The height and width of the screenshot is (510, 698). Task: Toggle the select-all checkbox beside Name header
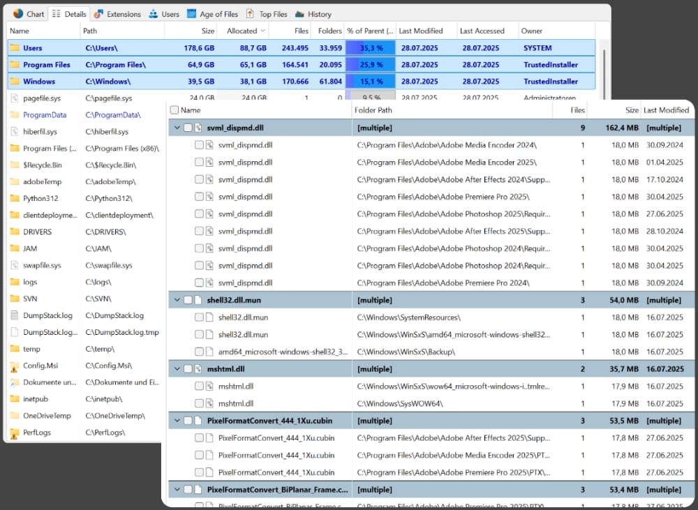(174, 110)
